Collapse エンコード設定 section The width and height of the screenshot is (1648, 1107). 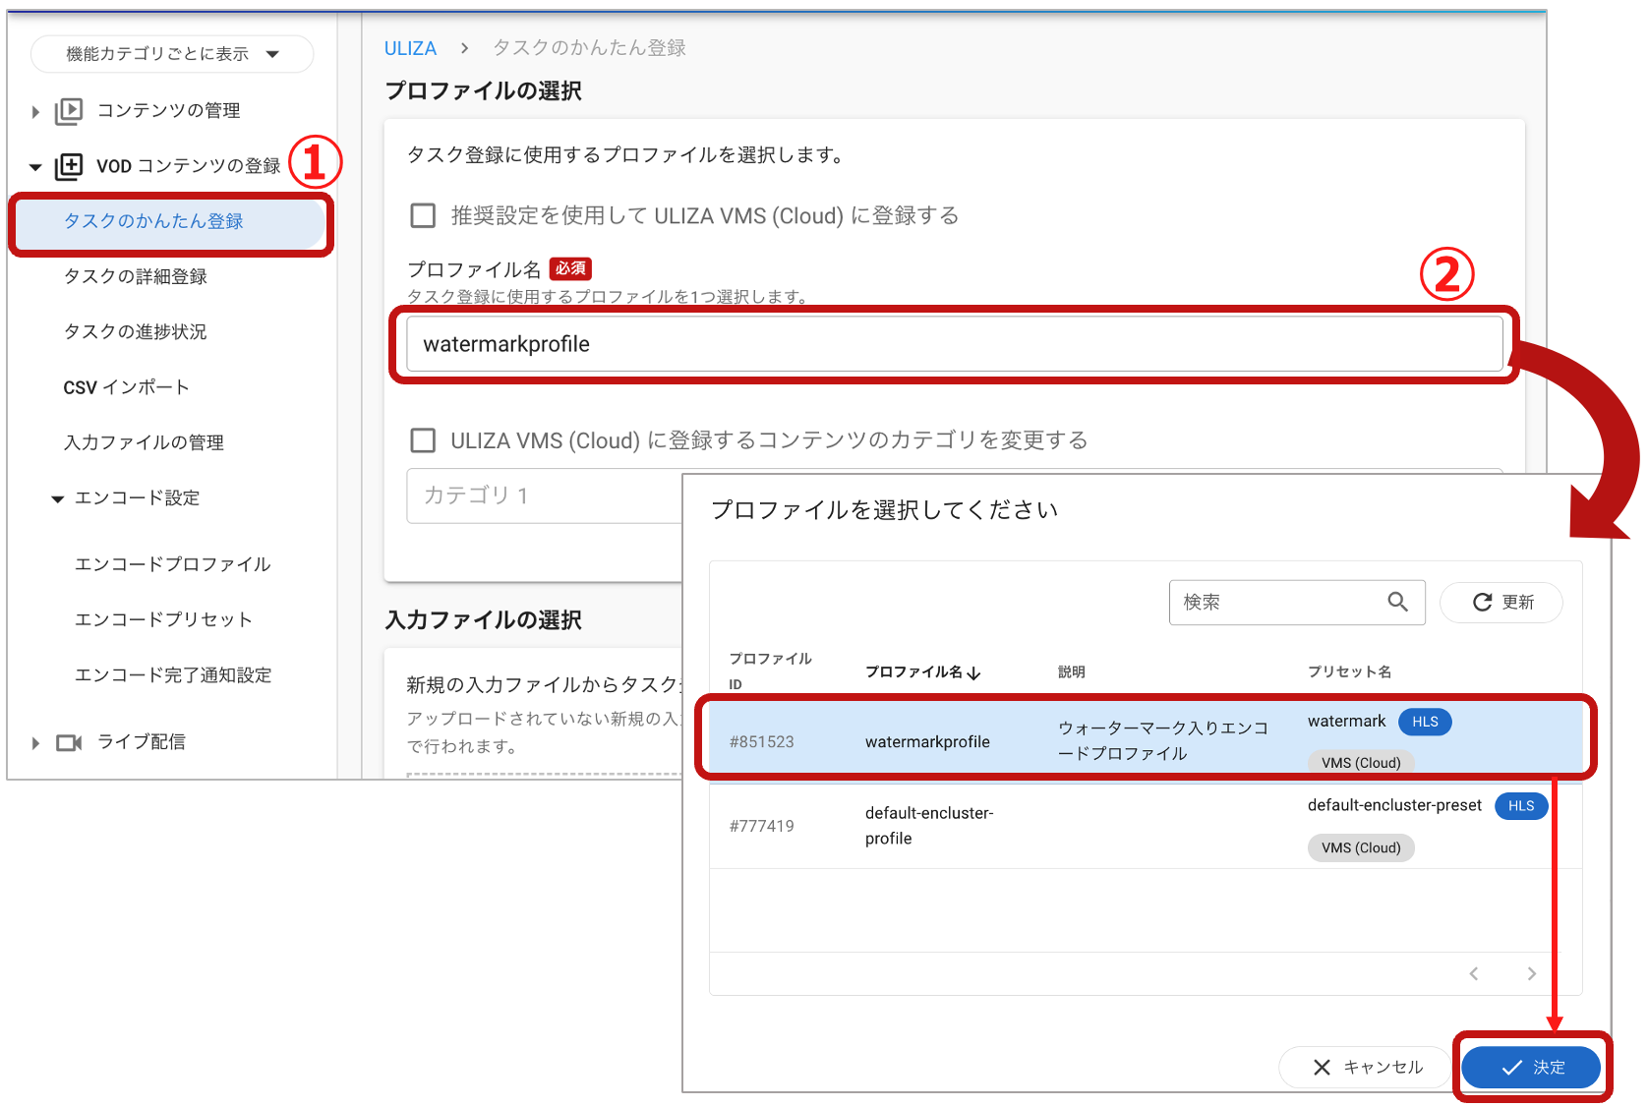coord(58,499)
